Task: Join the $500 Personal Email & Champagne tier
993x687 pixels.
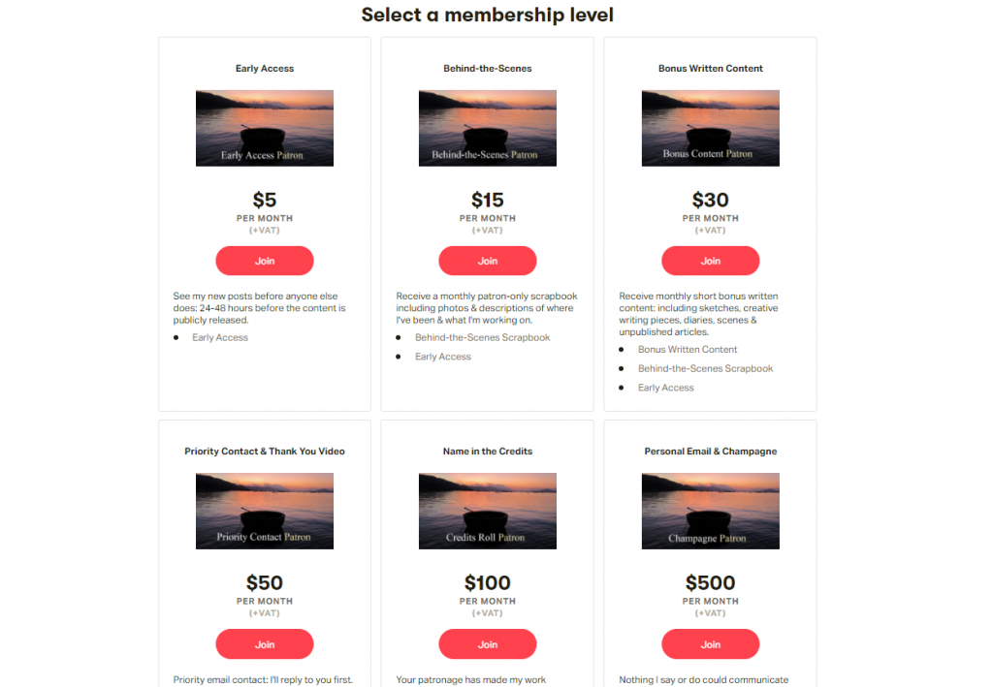Action: tap(711, 644)
